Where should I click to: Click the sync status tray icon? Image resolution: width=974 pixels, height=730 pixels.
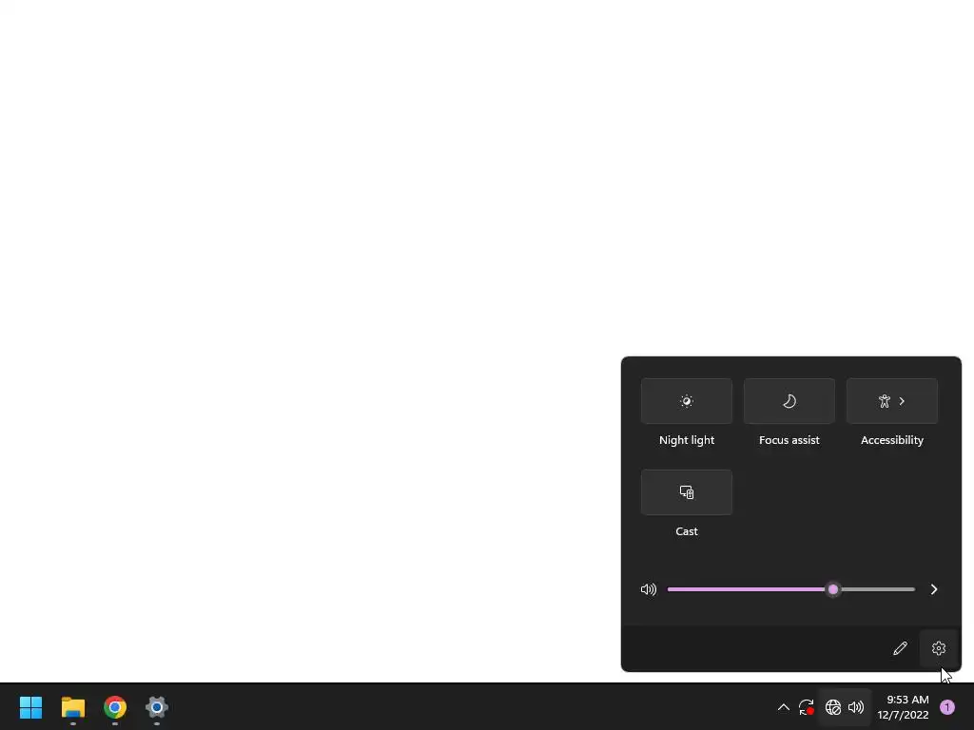(807, 707)
